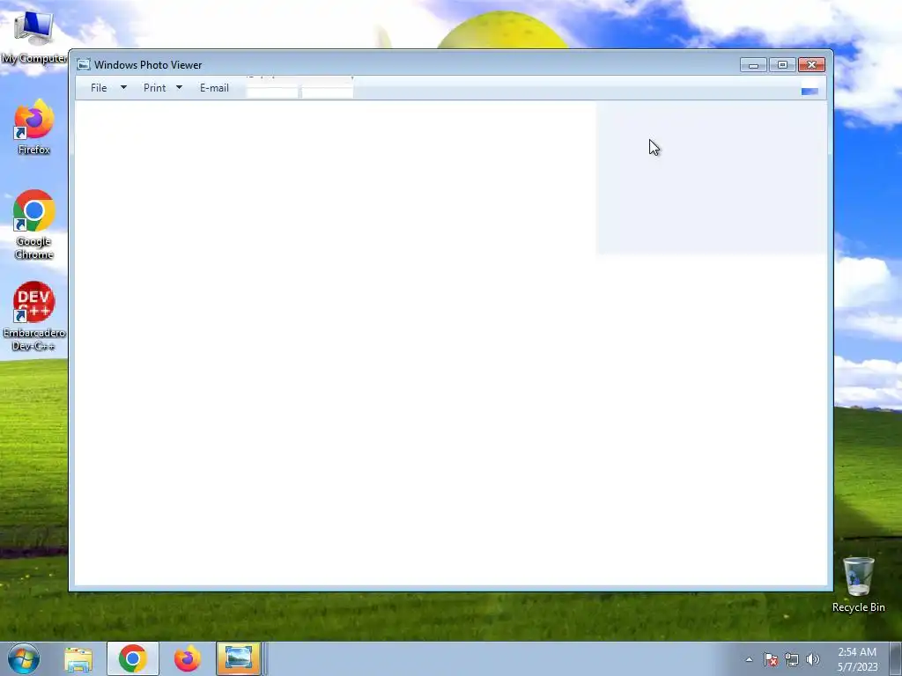Open the Windows Start menu

(24, 658)
